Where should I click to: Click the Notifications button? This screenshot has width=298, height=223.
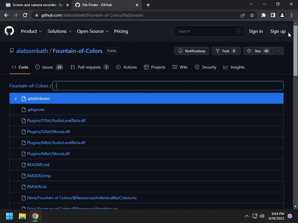pos(192,51)
